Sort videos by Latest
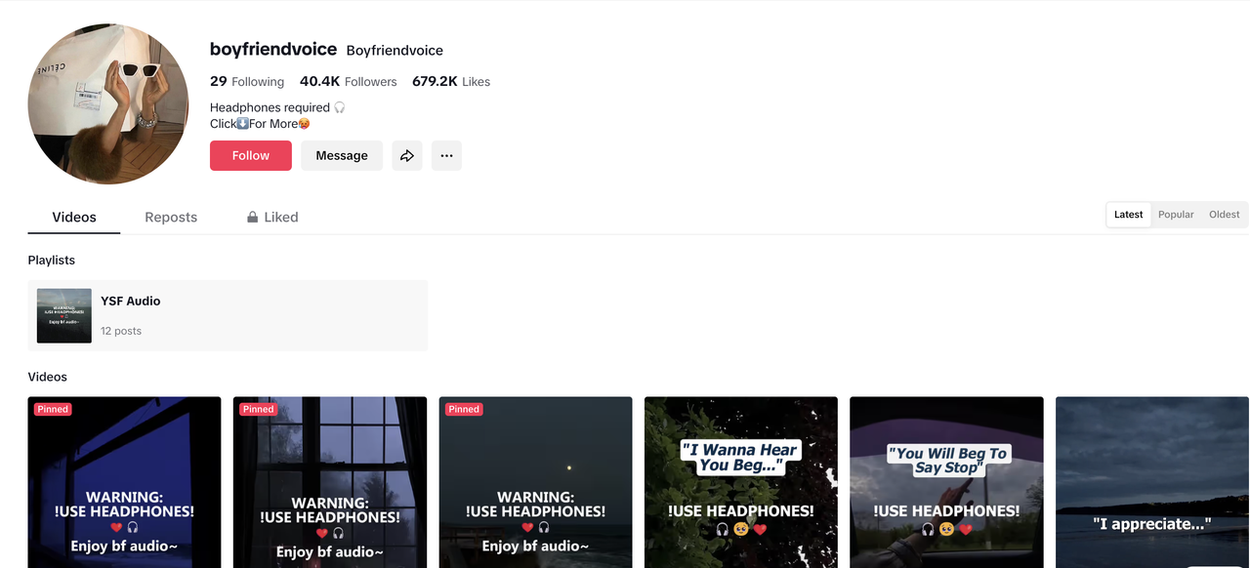 [1128, 215]
